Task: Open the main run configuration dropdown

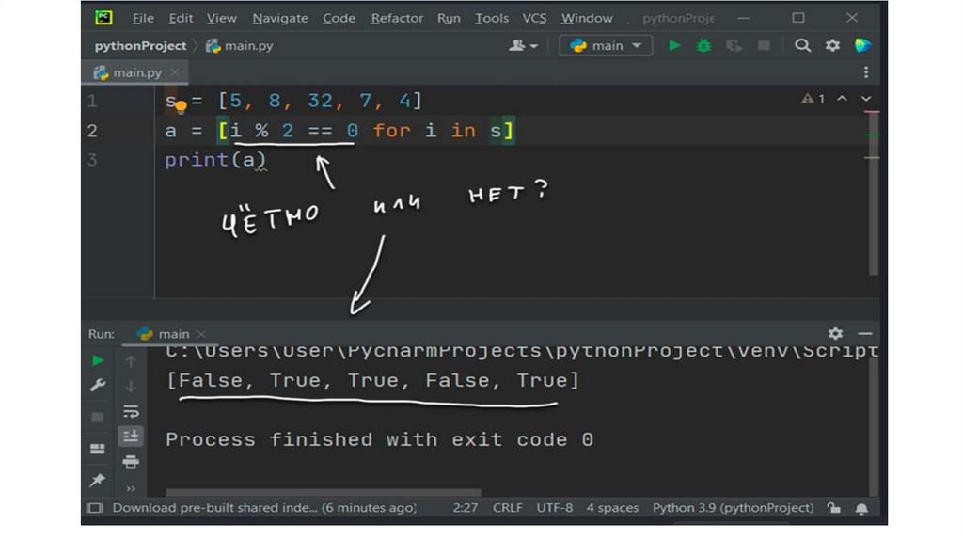Action: tap(606, 45)
